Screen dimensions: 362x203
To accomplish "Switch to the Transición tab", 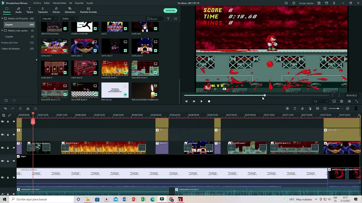I will point(43,10).
